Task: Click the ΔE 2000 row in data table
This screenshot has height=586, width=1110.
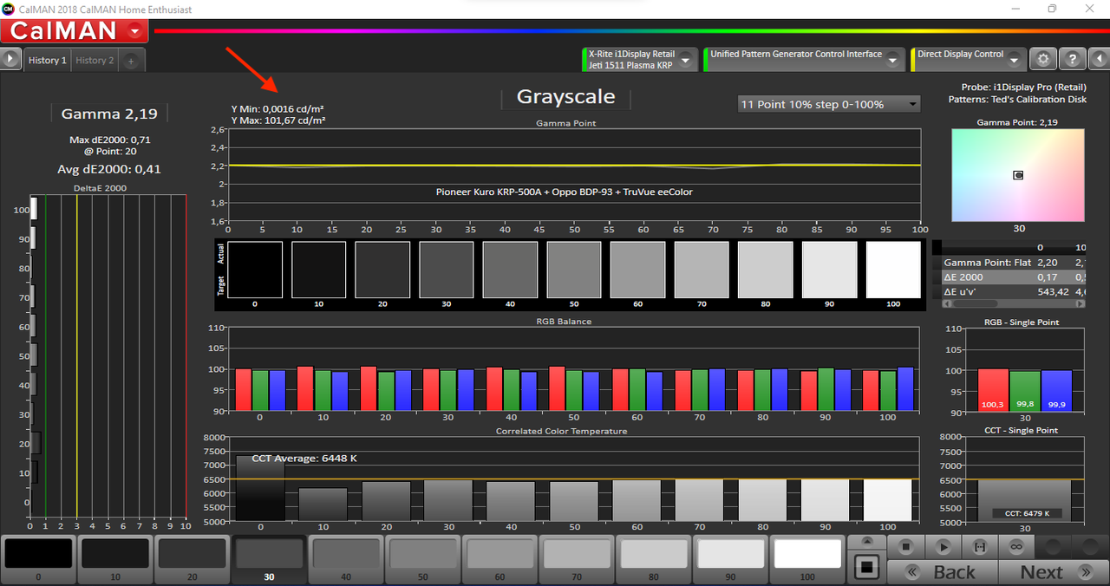Action: 1013,277
